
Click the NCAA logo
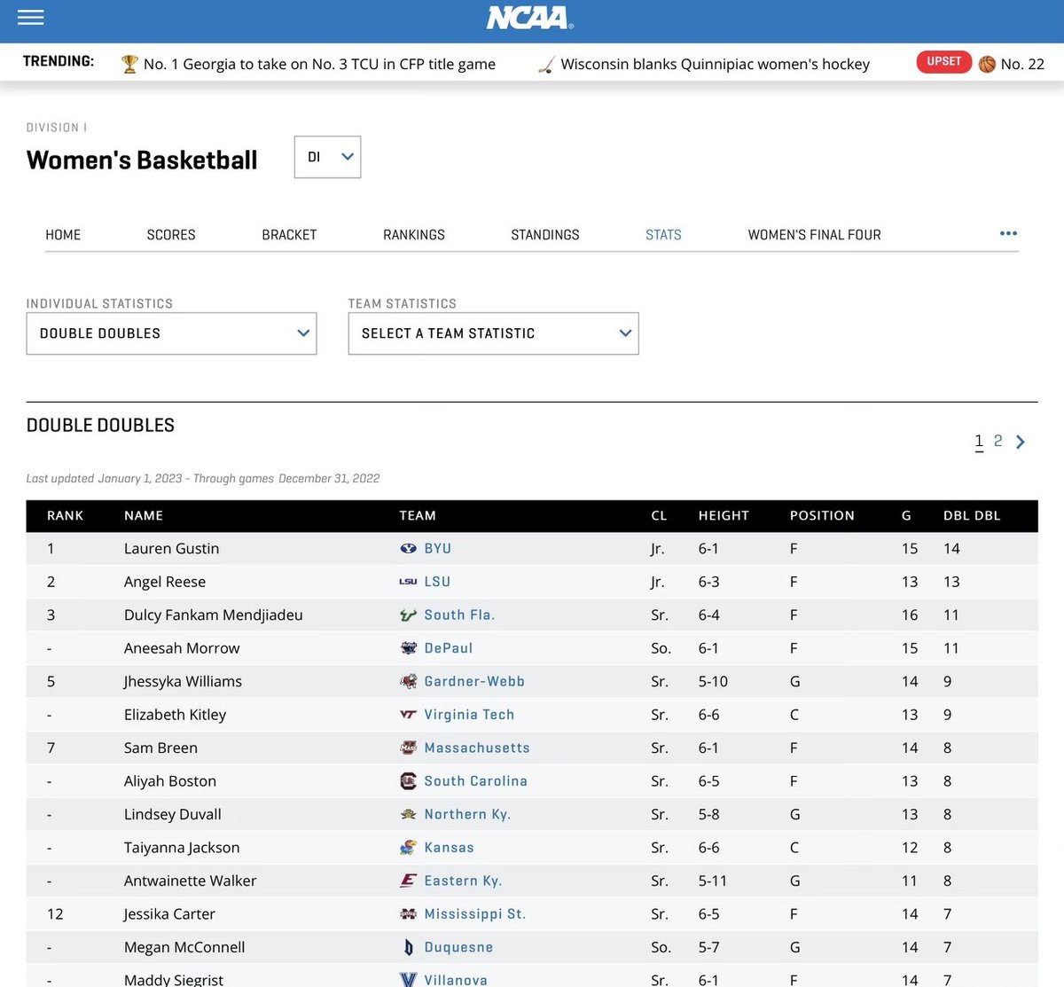tap(529, 18)
